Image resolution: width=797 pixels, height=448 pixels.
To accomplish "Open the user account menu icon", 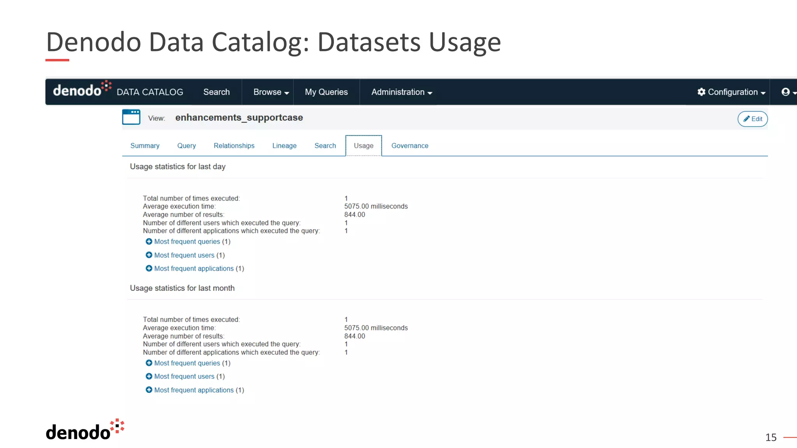I will [788, 92].
